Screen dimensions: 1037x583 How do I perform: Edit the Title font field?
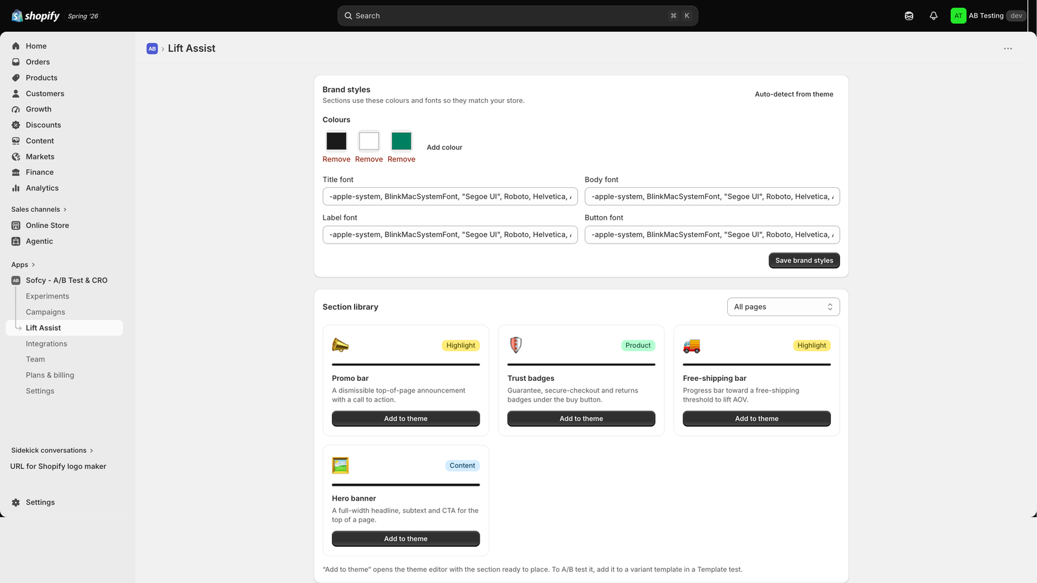click(450, 196)
